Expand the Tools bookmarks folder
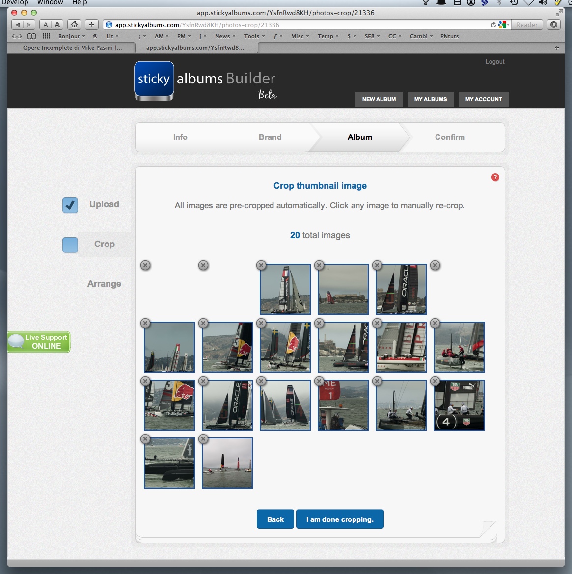 pyautogui.click(x=254, y=36)
